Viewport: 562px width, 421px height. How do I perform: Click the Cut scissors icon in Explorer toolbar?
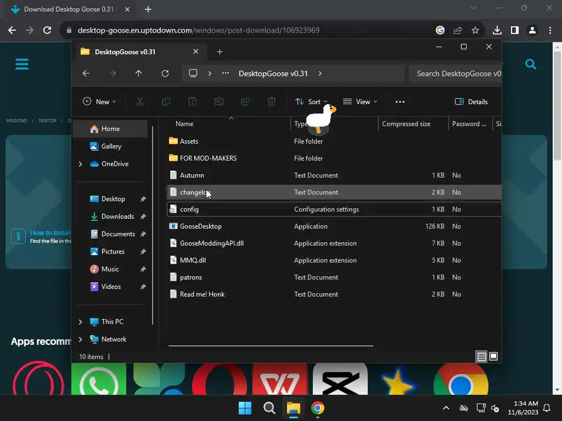(140, 101)
